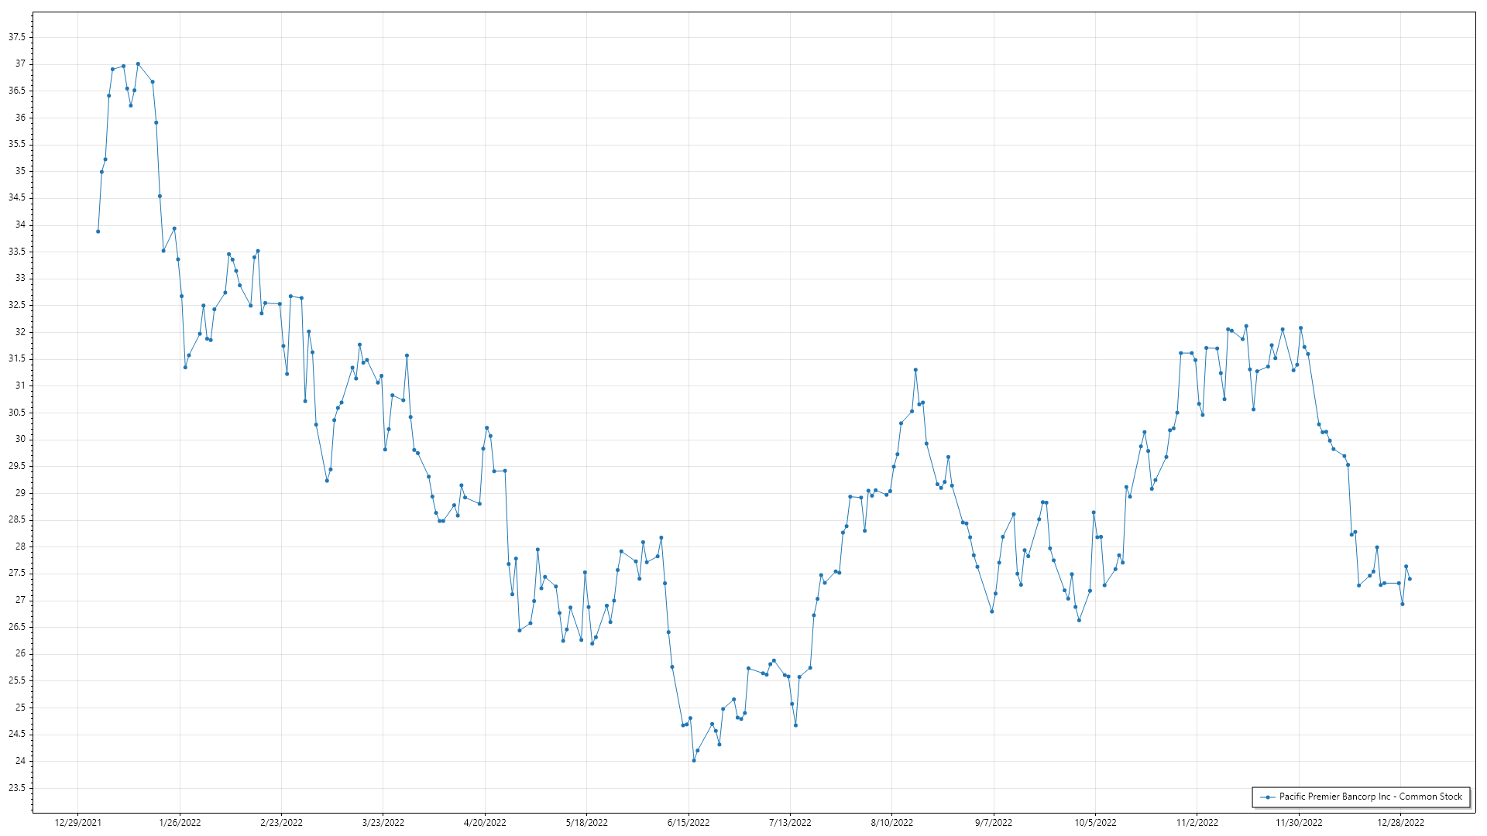Image resolution: width=1487 pixels, height=836 pixels.
Task: Click the 6/15/2022 date label
Action: pos(689,822)
